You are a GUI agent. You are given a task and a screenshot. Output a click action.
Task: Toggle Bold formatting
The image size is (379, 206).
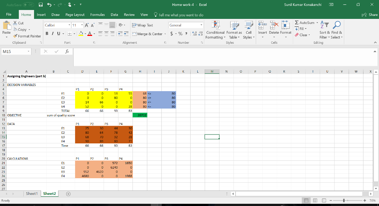(x=47, y=34)
